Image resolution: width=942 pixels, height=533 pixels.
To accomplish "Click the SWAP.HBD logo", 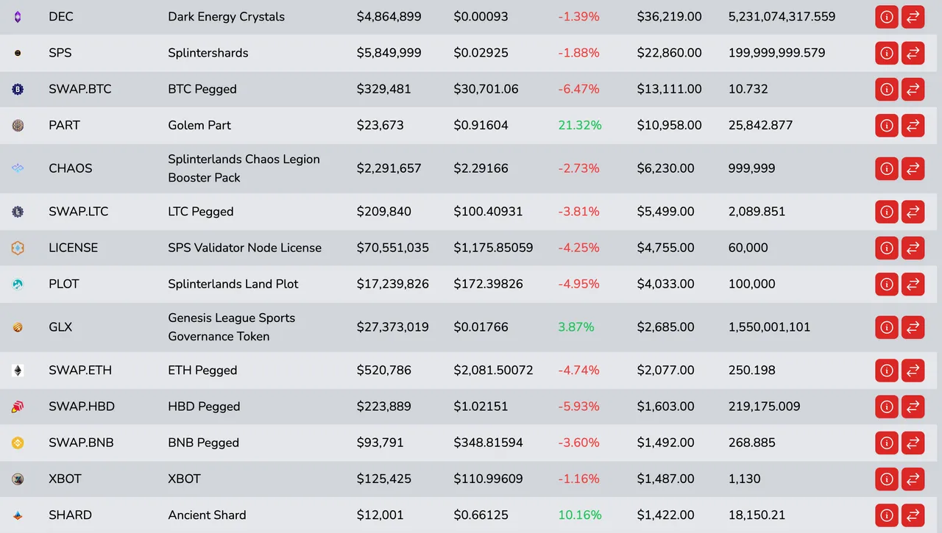I will pyautogui.click(x=18, y=407).
